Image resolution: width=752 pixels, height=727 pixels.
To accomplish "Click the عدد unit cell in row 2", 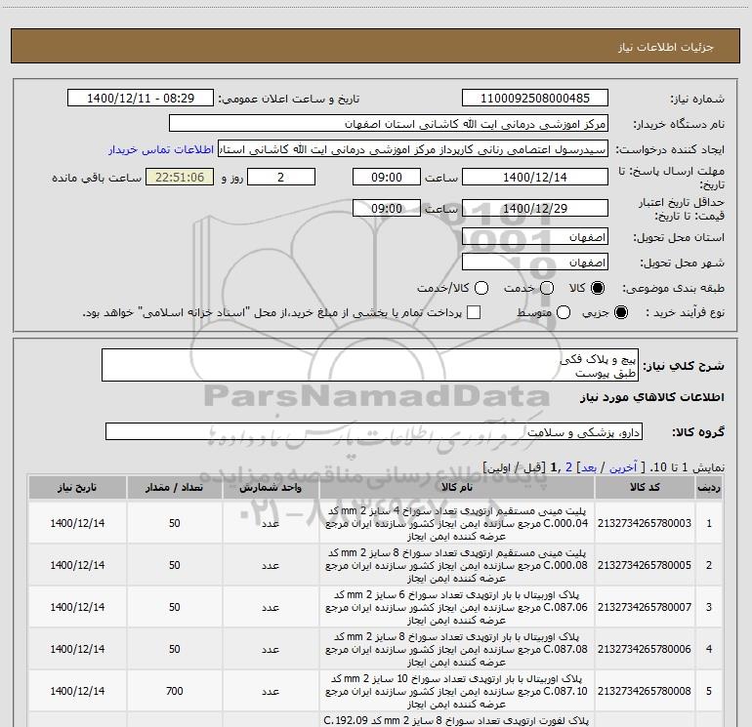I will [271, 565].
